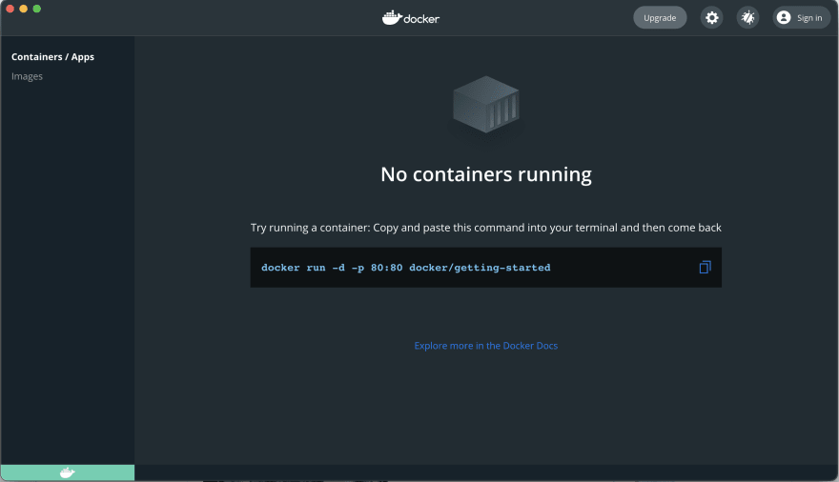Switch to Images in sidebar

point(27,76)
